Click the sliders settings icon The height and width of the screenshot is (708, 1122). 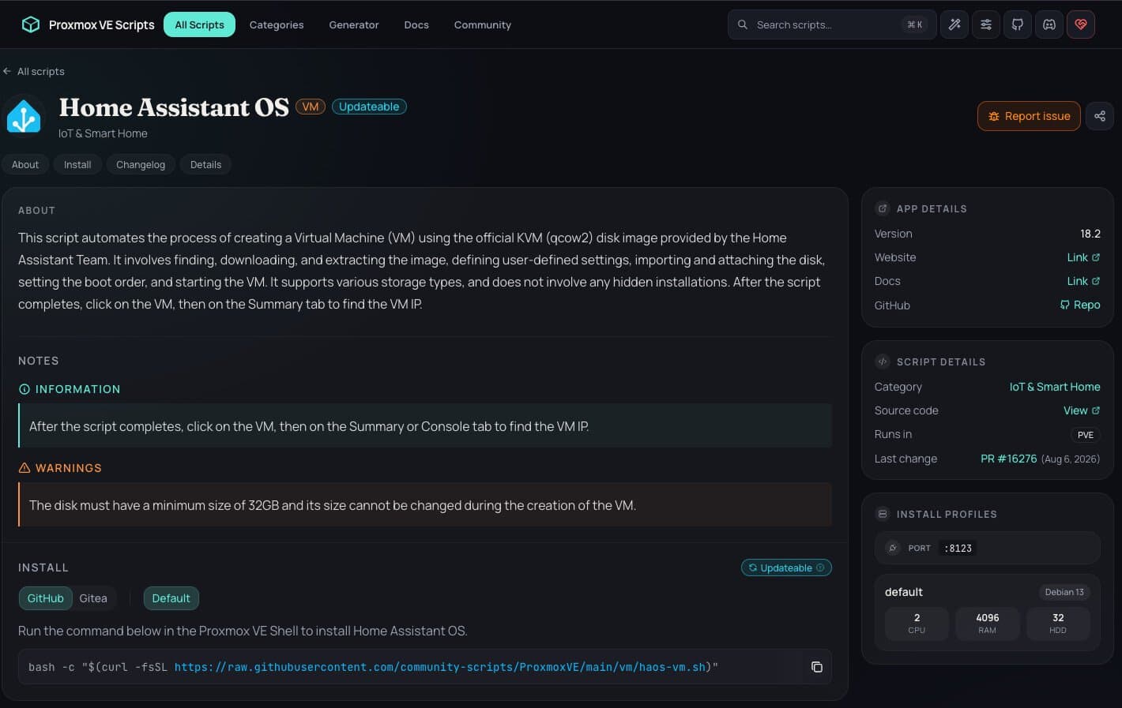click(986, 24)
